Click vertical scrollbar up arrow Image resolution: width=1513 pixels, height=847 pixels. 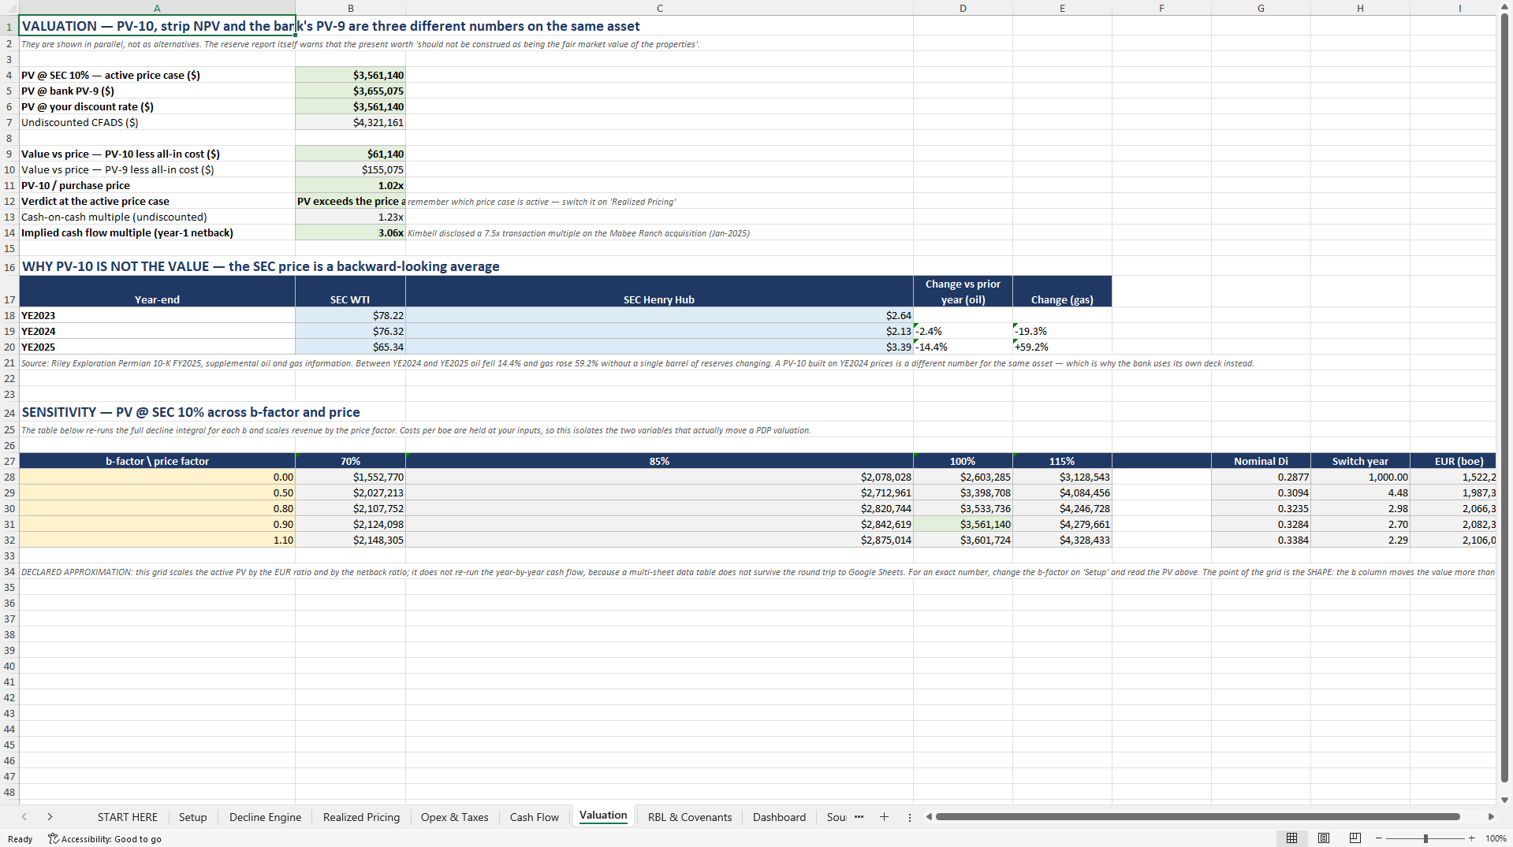pyautogui.click(x=1504, y=7)
